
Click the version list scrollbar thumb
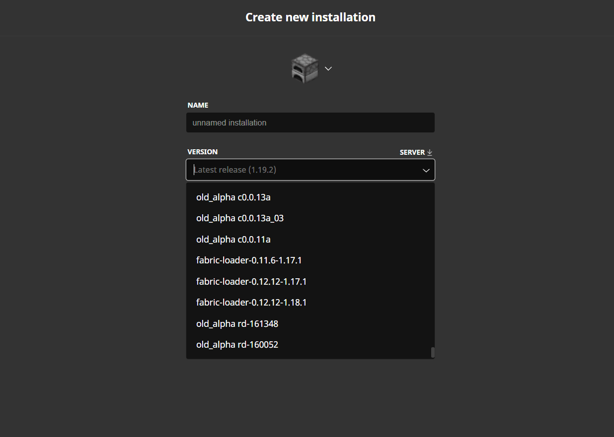pos(433,352)
